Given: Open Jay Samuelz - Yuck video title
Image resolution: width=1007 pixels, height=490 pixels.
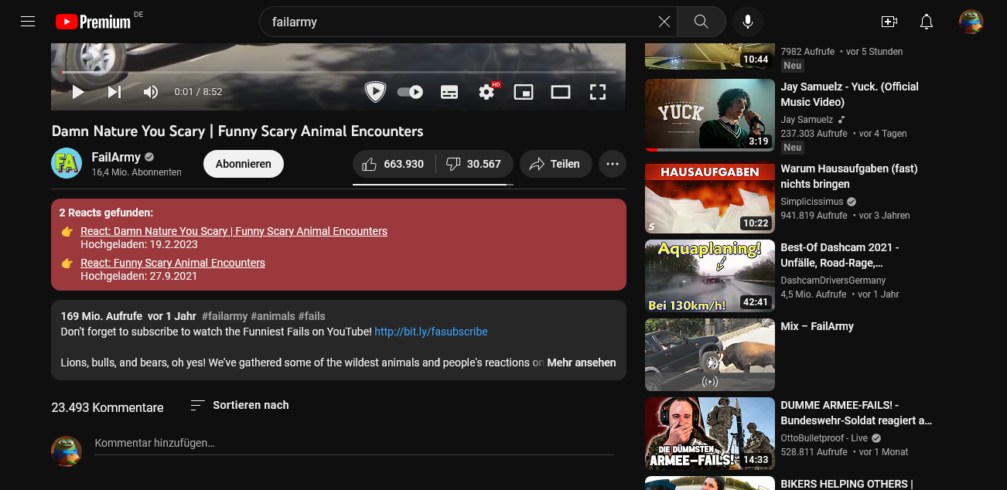Looking at the screenshot, I should pyautogui.click(x=849, y=94).
